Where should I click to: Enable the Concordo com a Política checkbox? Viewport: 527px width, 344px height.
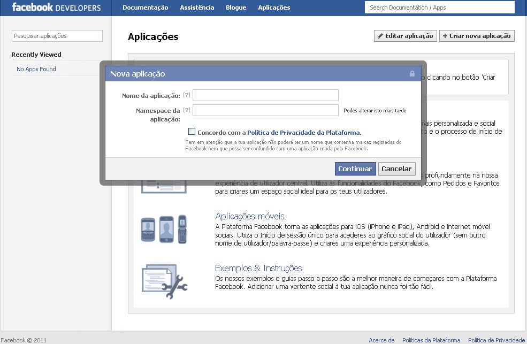click(x=191, y=132)
